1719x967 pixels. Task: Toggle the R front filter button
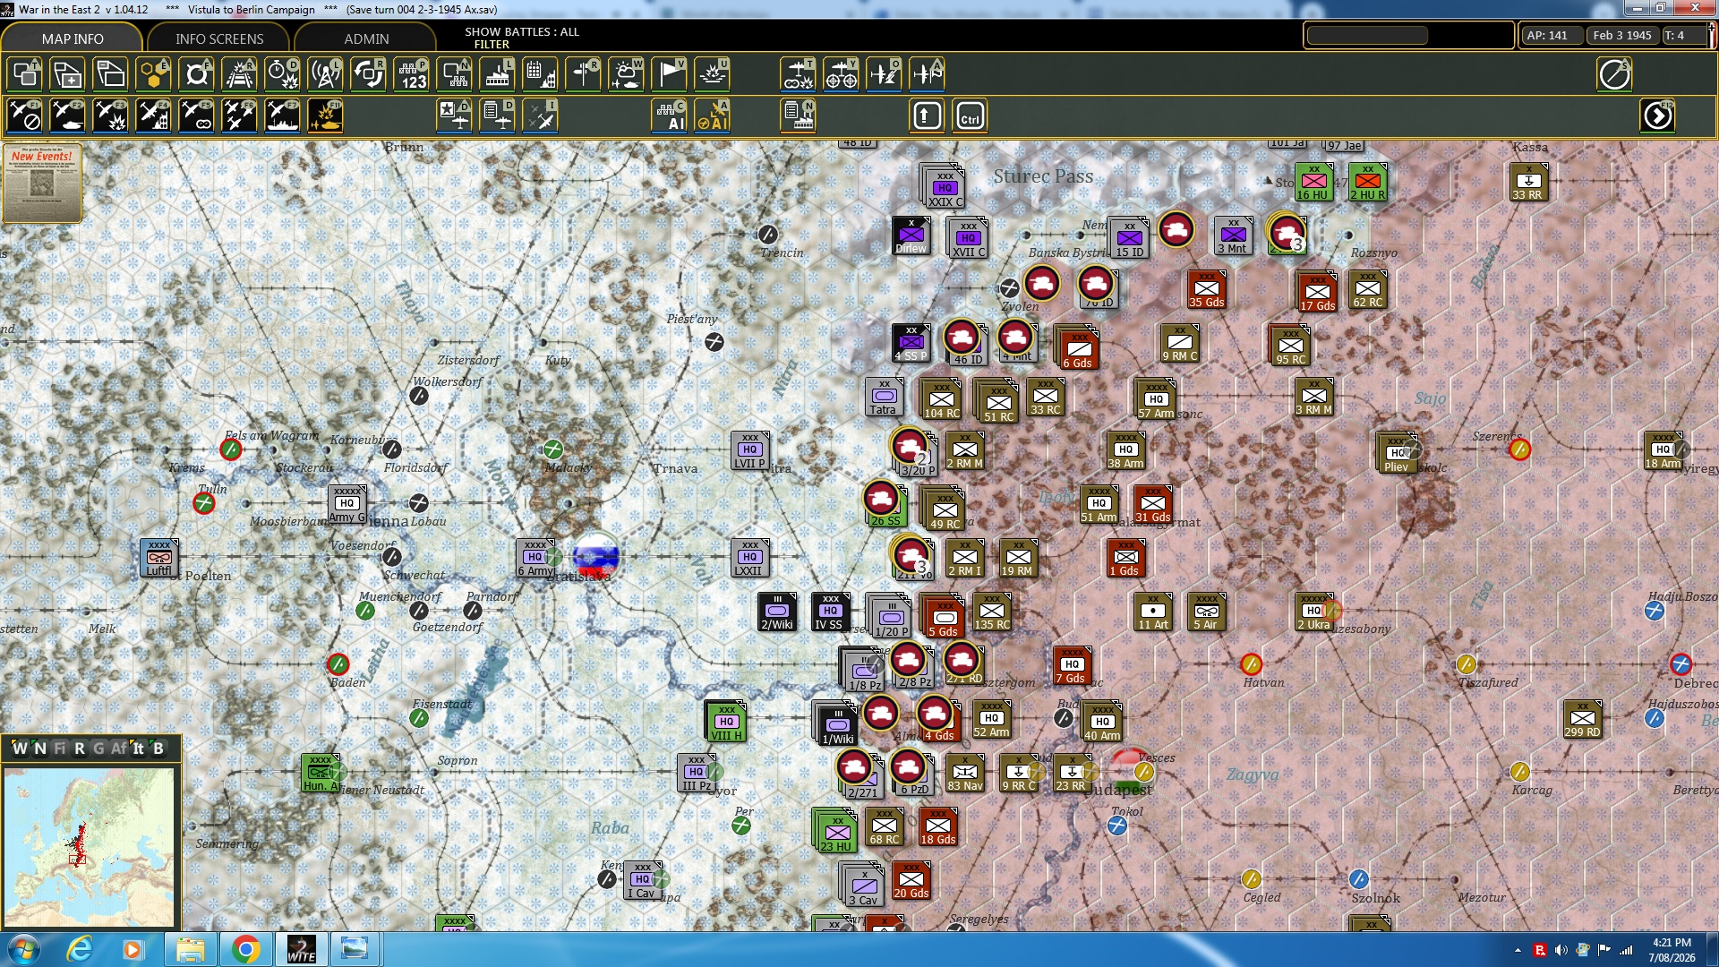[79, 749]
